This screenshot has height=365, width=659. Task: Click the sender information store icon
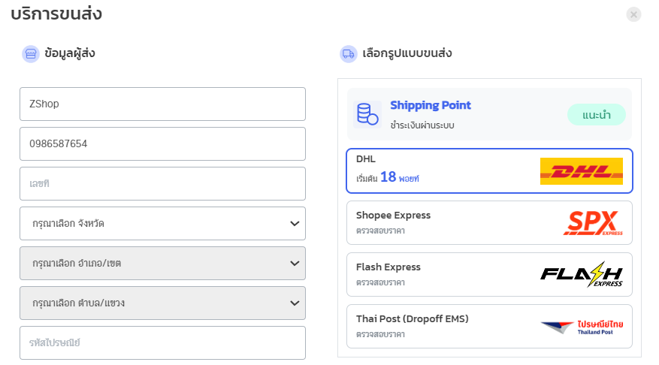click(31, 53)
